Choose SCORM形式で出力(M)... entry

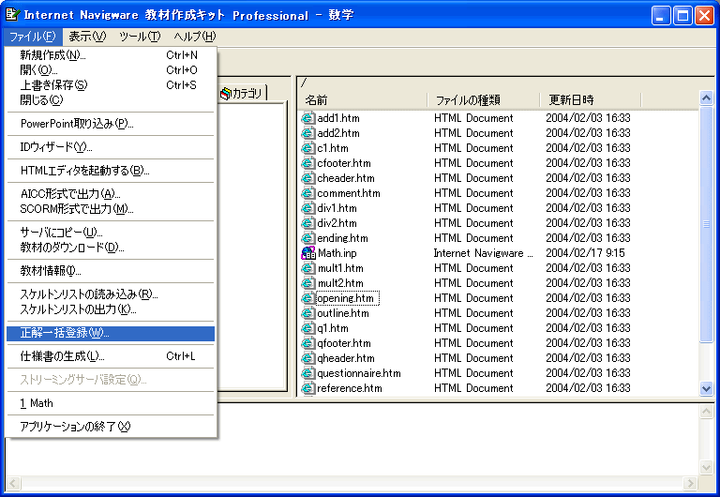pos(111,209)
